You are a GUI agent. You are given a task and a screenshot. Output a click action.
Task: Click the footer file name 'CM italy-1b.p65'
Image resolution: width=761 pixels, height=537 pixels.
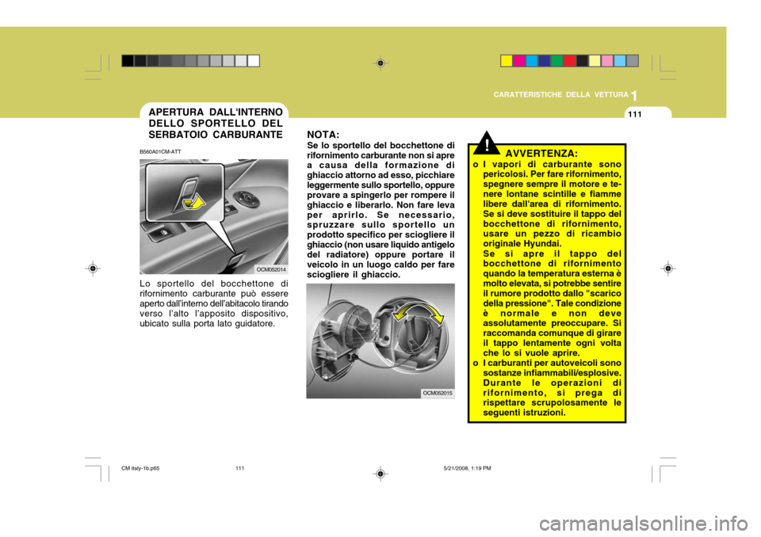[x=141, y=468]
